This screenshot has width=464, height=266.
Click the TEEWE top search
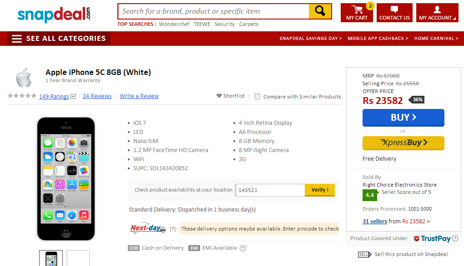(202, 24)
